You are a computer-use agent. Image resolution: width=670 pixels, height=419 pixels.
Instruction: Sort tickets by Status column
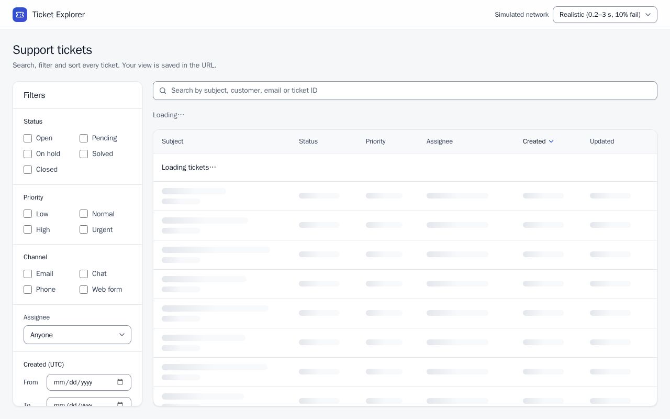[x=308, y=141]
